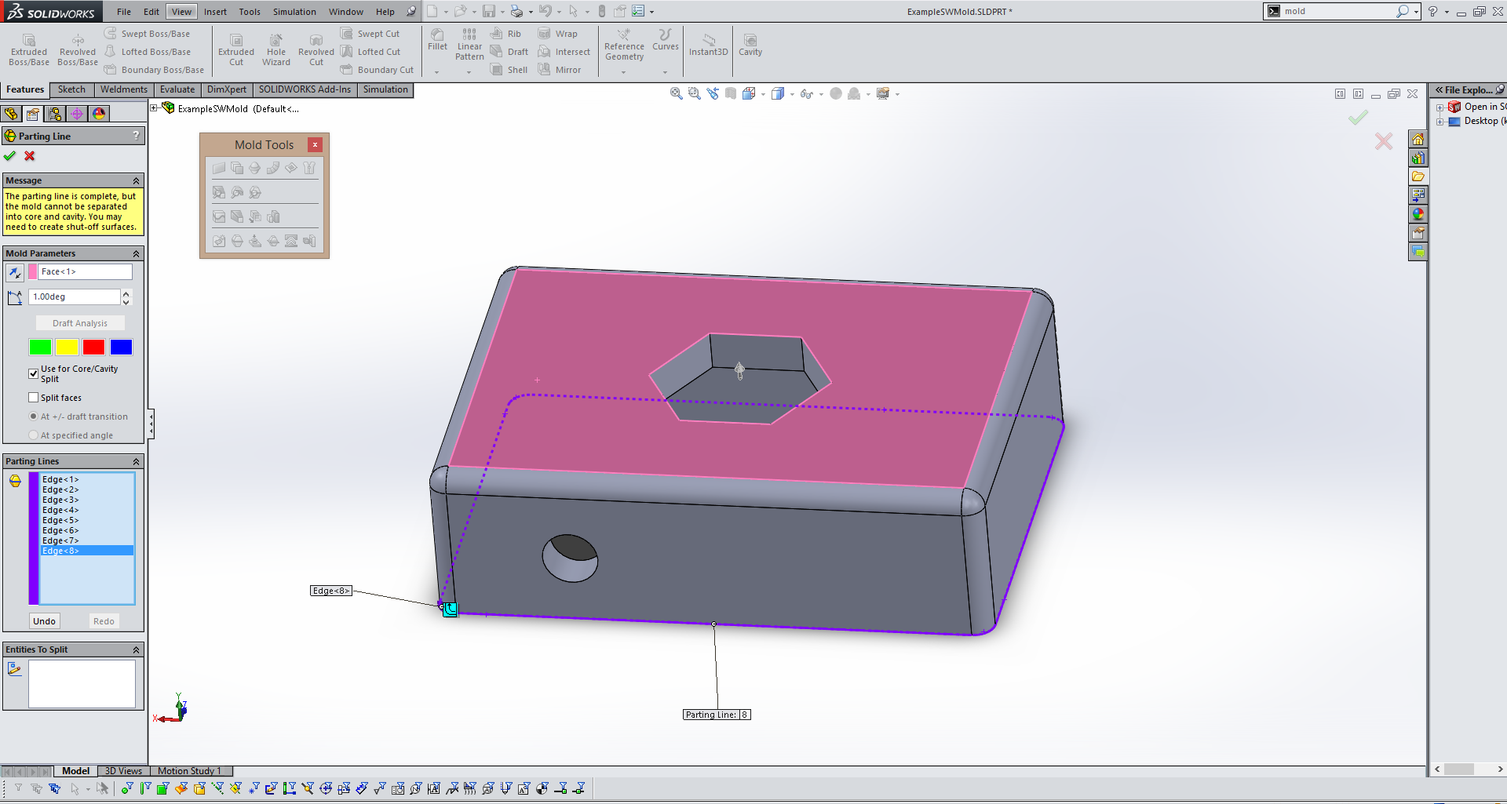Select the Revolved Cut tool
This screenshot has width=1507, height=804.
(x=316, y=50)
